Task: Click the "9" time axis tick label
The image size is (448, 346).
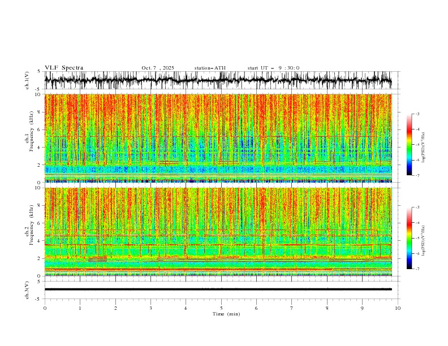Action: (362, 308)
